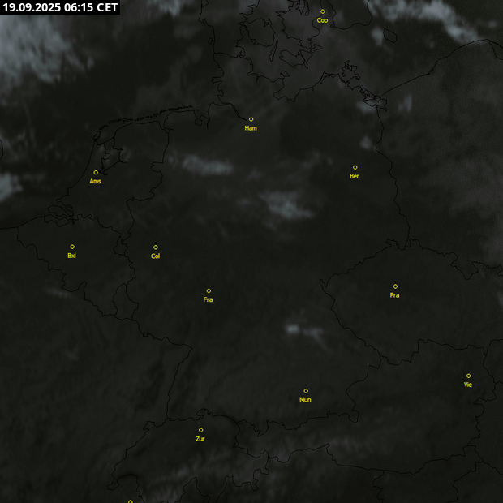This screenshot has height=503, width=503.
Task: Click the 19.09.2025 06:15 CET timestamp
Action: coord(60,7)
